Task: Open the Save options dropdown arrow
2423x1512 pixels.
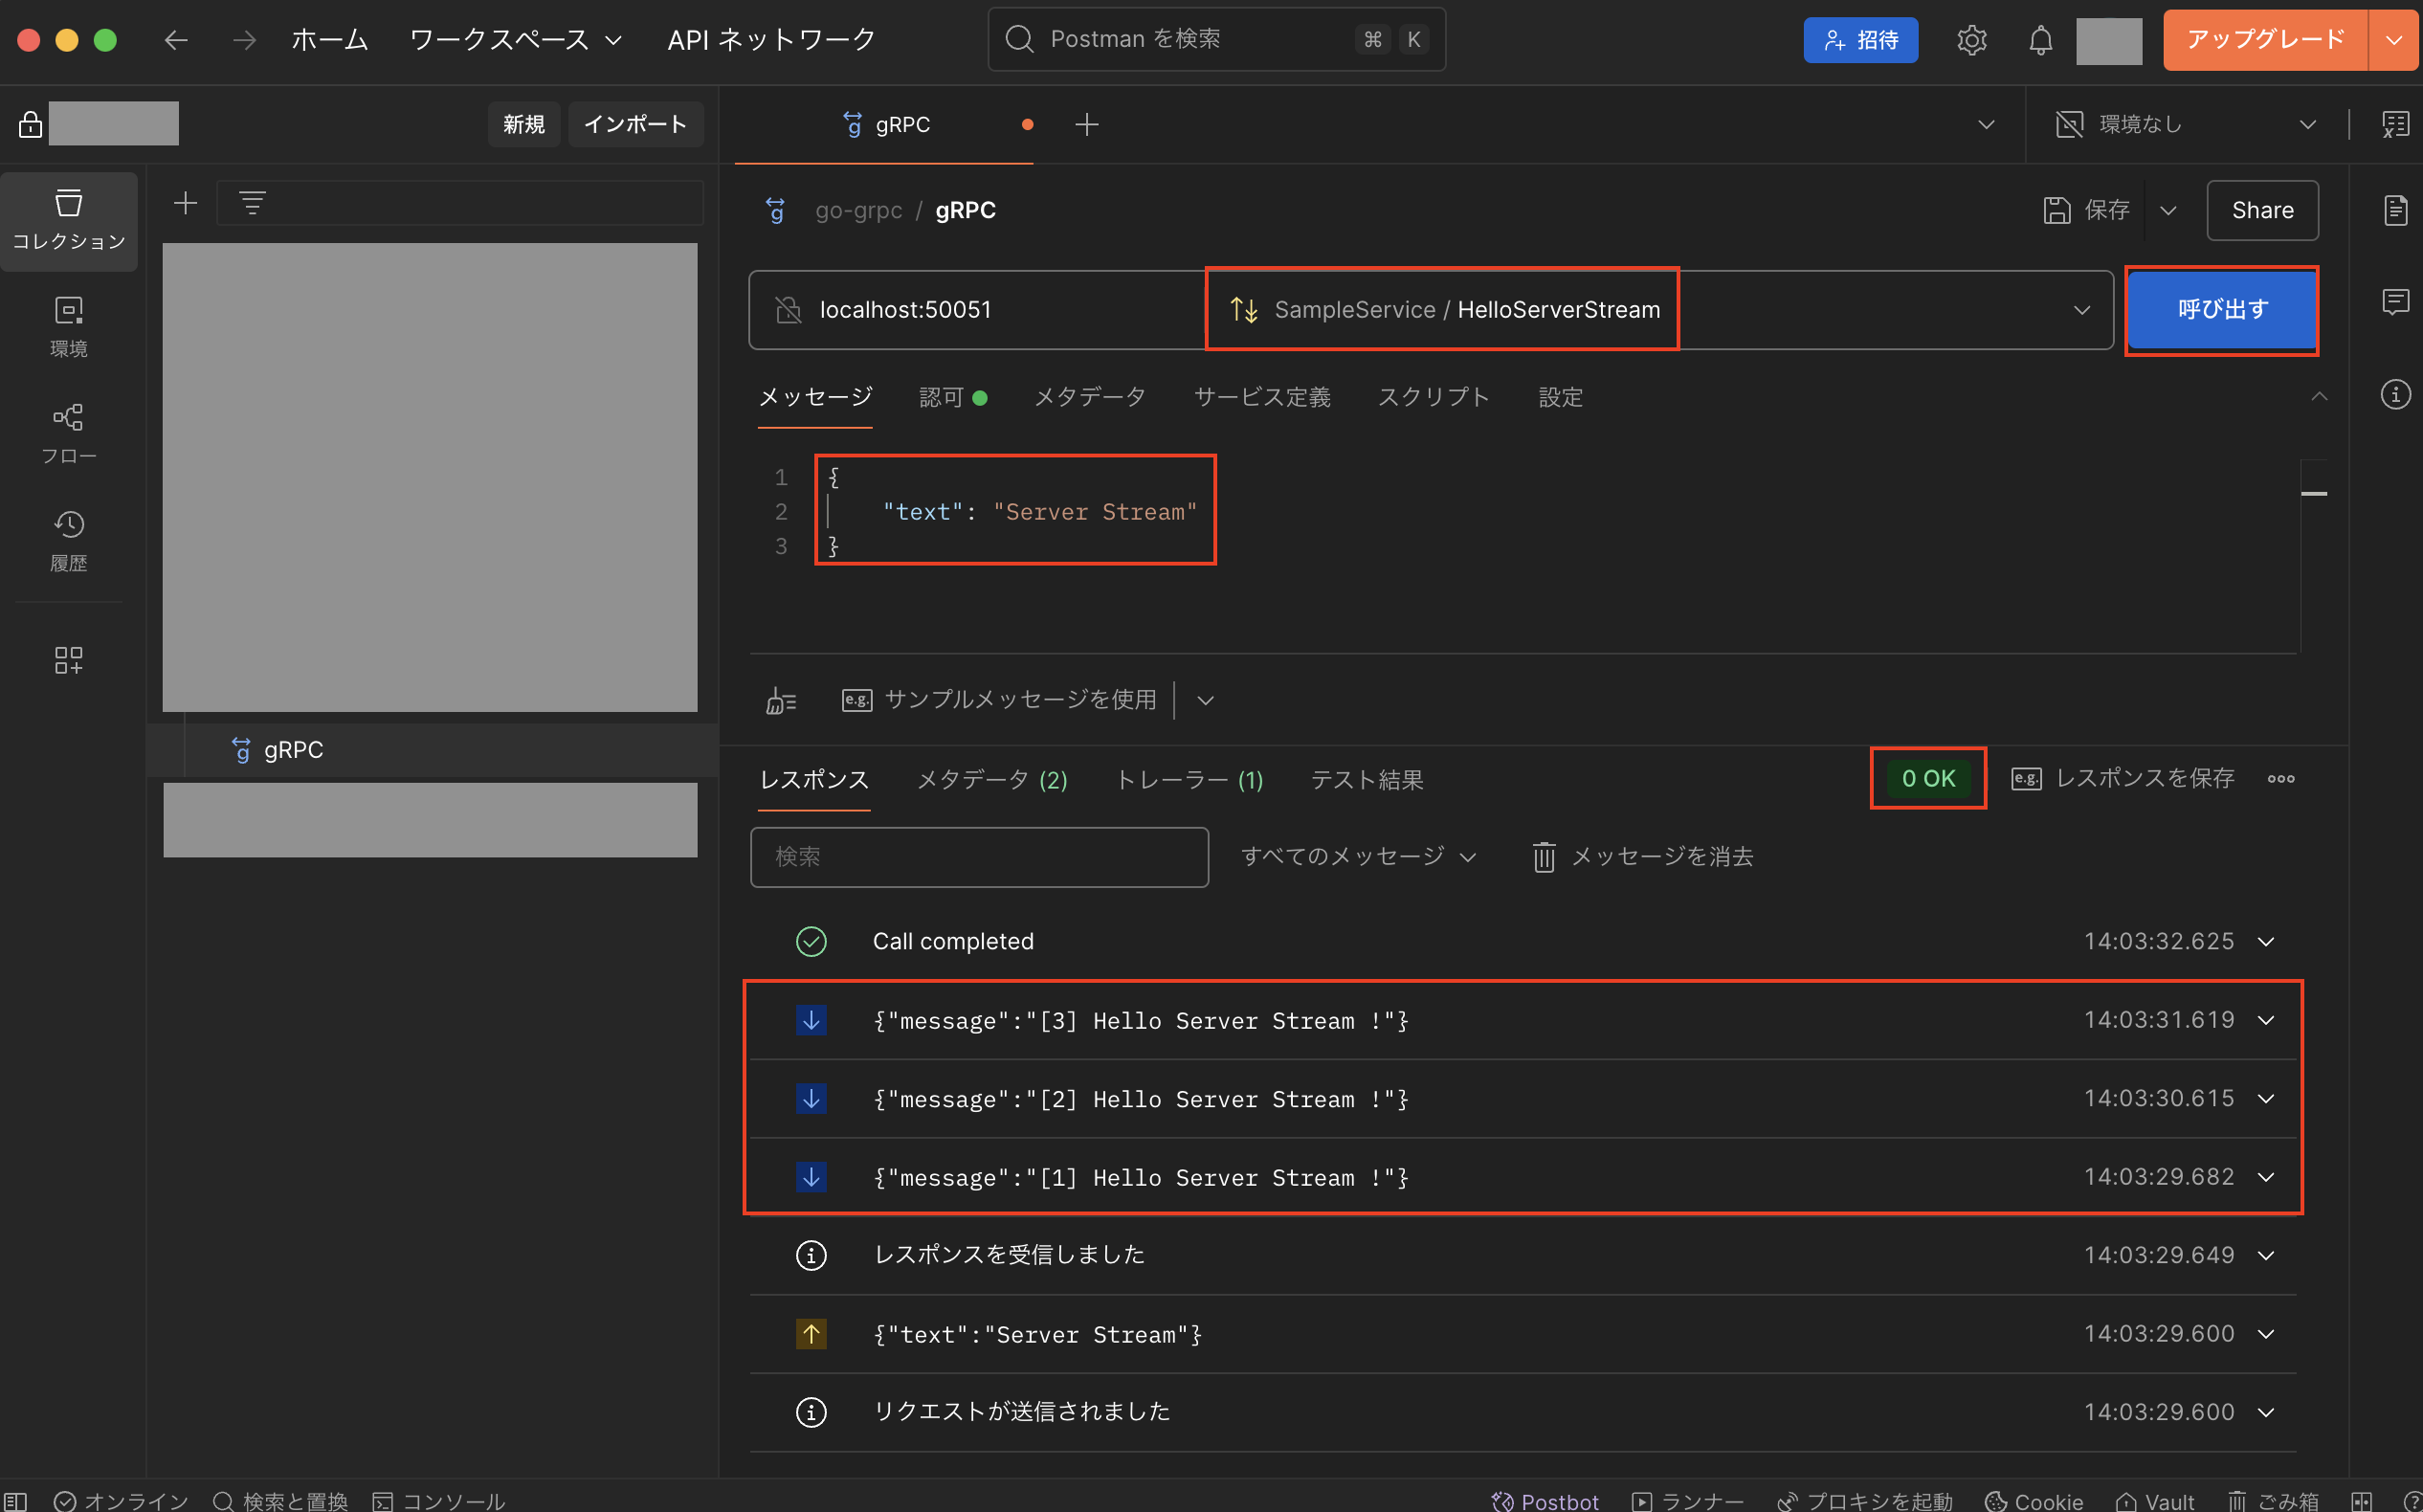Action: tap(2167, 210)
